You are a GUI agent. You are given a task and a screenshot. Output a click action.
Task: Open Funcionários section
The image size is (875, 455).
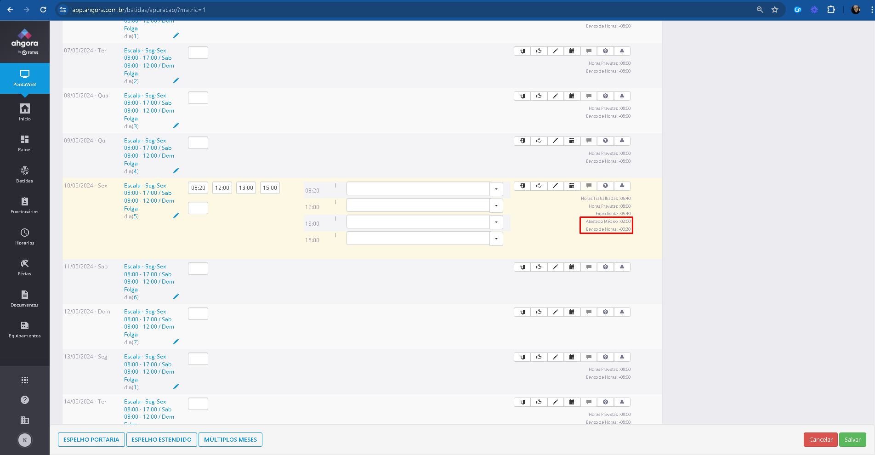point(25,205)
